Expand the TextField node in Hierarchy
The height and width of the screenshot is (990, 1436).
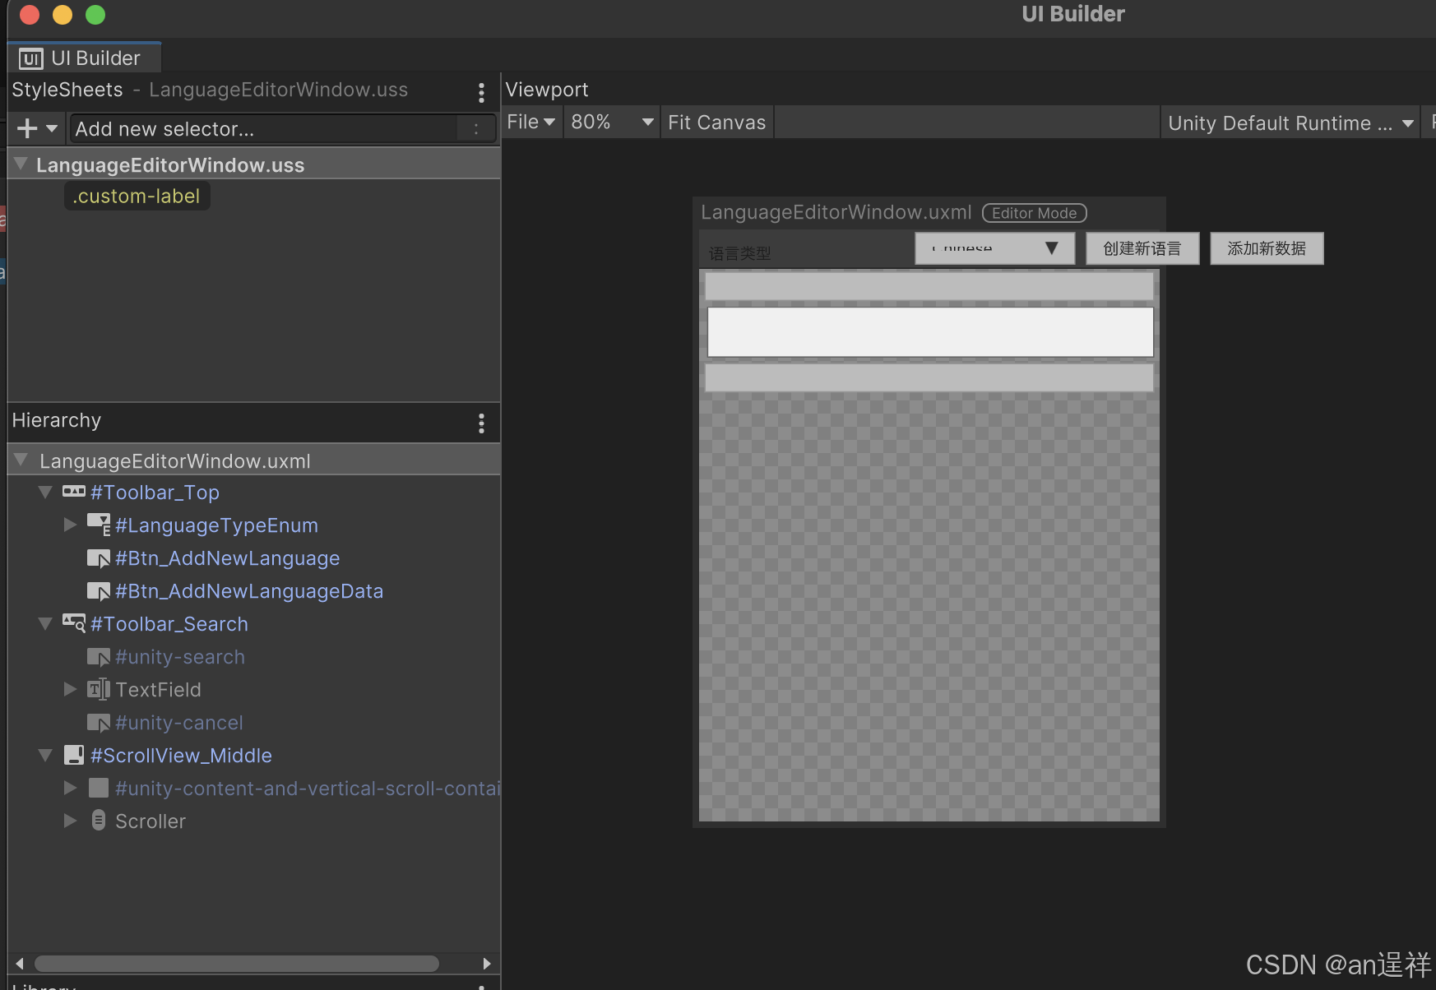tap(70, 689)
